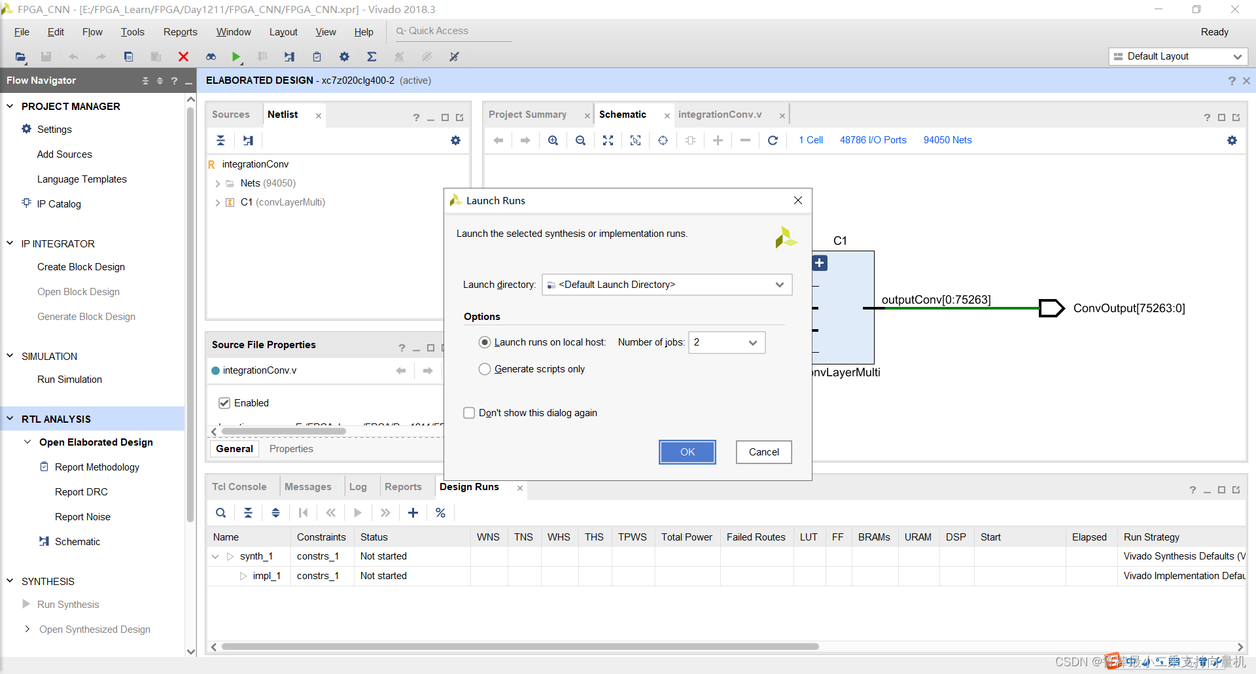1256x674 pixels.
Task: Click the Schematic regenerate refresh icon
Action: (x=773, y=140)
